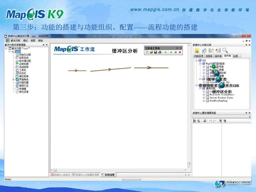Pause the workflow with the pause button
The width and height of the screenshot is (256, 192).
click(x=176, y=52)
